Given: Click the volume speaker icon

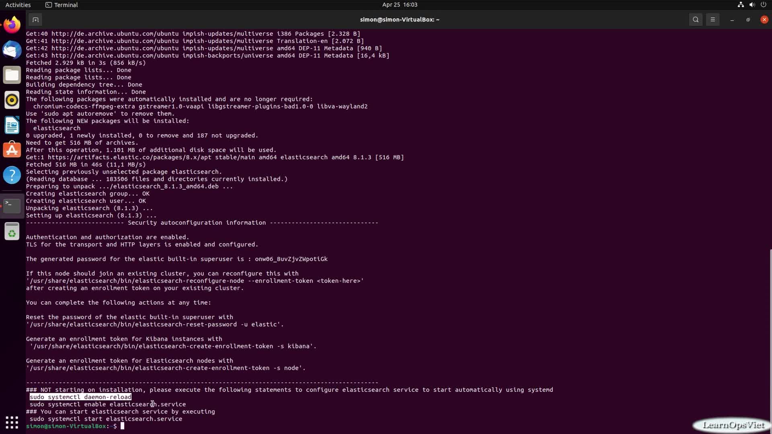Looking at the screenshot, I should [x=752, y=5].
